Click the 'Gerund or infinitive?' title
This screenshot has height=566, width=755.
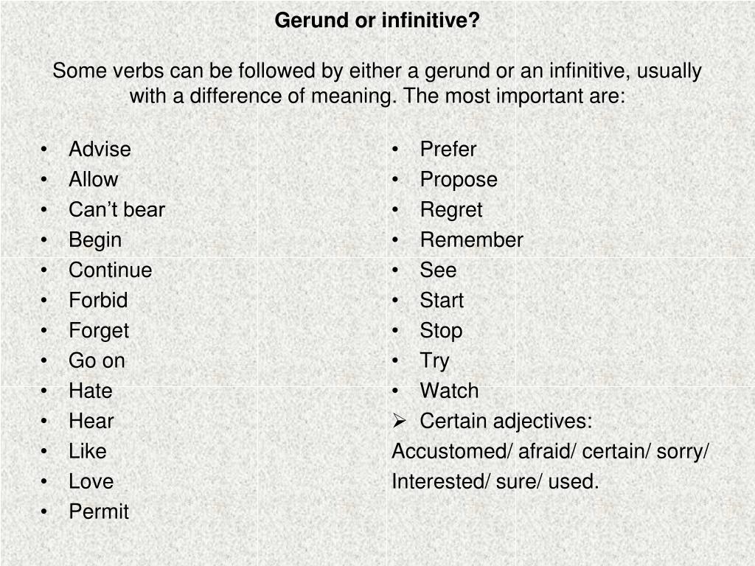tap(377, 21)
